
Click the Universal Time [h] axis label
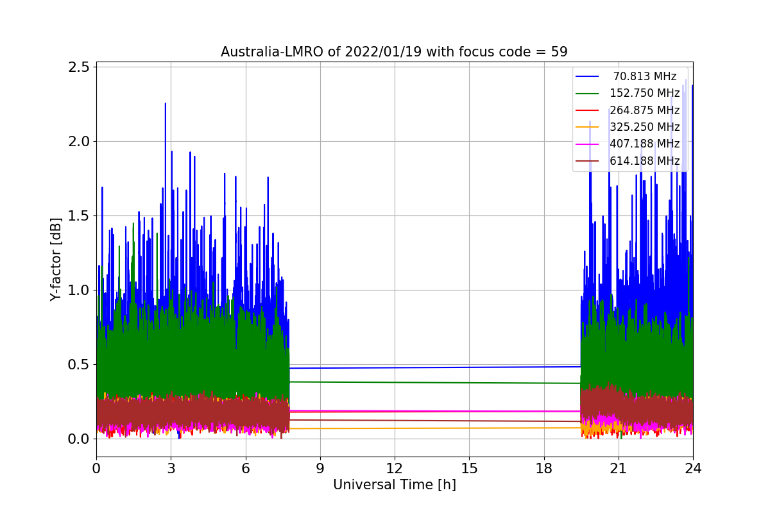click(x=395, y=485)
